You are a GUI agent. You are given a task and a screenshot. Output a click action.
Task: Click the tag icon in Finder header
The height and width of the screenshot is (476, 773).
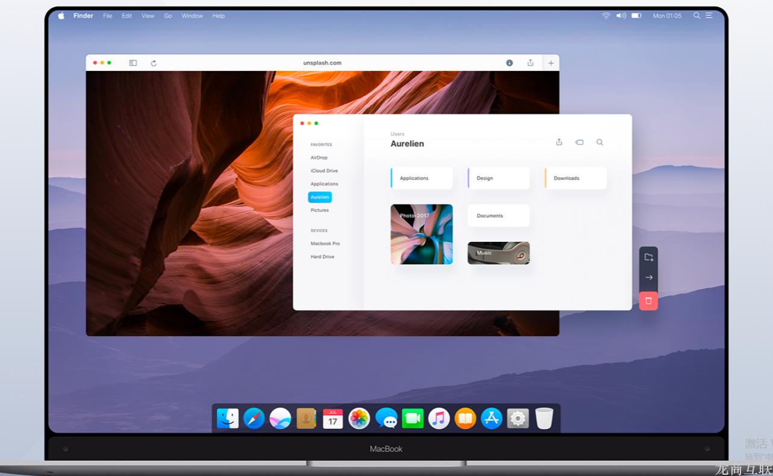[579, 143]
